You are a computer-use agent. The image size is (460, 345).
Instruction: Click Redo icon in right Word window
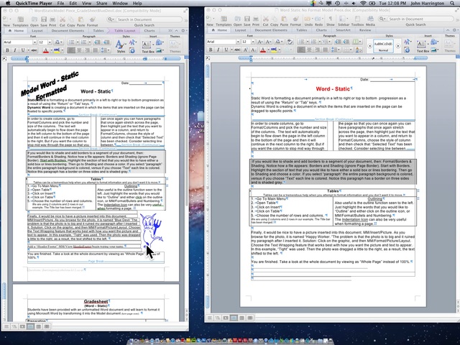pos(318,19)
